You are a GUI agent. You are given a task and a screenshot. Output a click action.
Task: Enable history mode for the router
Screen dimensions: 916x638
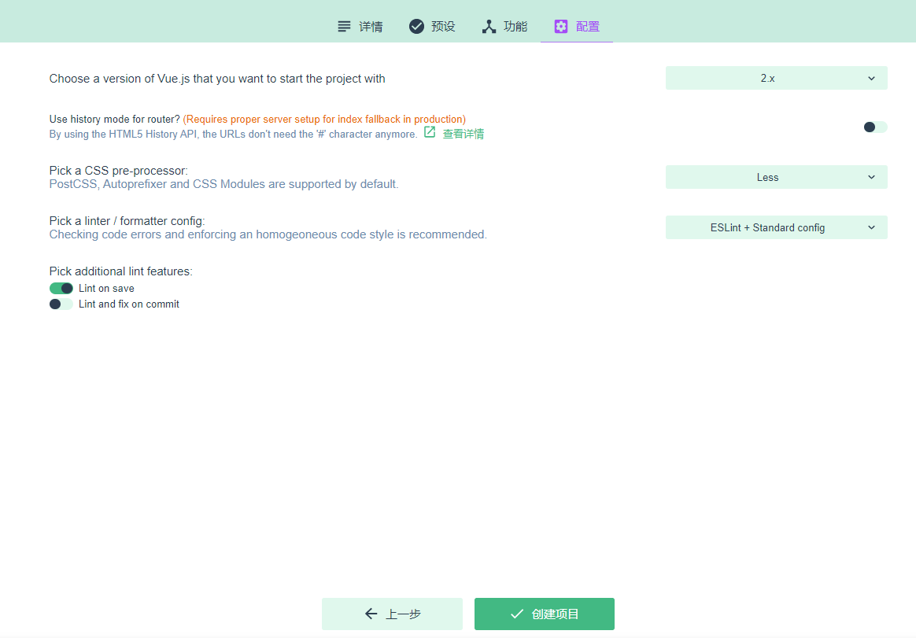[x=874, y=127]
